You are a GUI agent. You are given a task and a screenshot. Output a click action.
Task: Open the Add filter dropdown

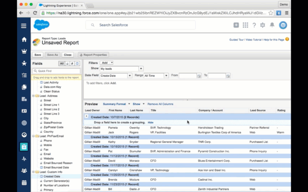tap(106, 63)
